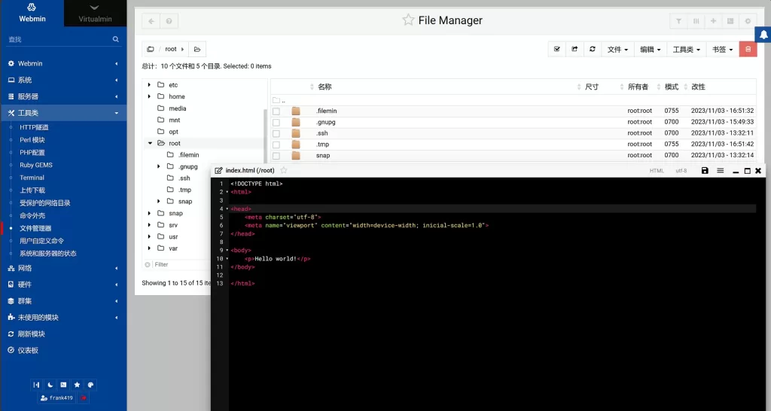Click the search magnifier in sidebar
The width and height of the screenshot is (771, 411).
115,39
